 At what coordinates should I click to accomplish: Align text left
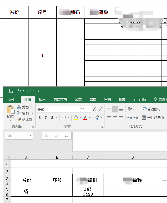[x=109, y=118]
